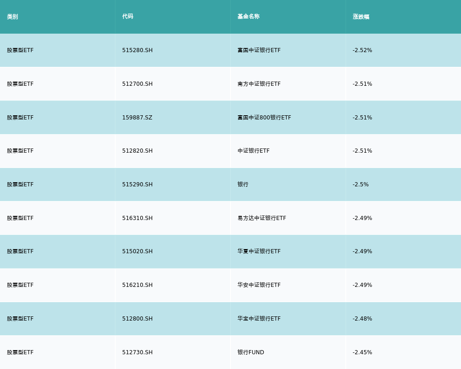Open the 华宝中证银行ETF fund
This screenshot has width=461, height=369.
(x=259, y=319)
